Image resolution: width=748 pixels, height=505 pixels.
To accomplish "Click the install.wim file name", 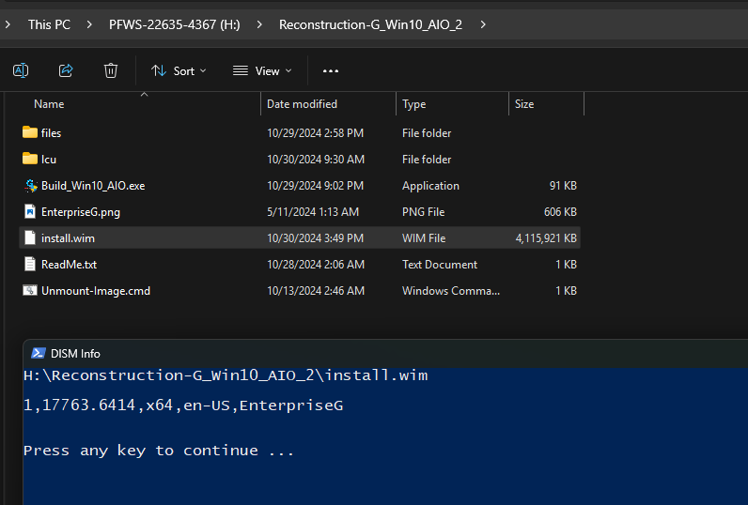I will click(68, 238).
